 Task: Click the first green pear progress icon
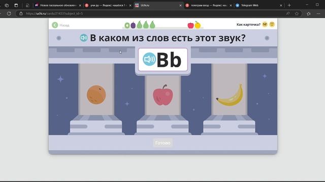140,25
